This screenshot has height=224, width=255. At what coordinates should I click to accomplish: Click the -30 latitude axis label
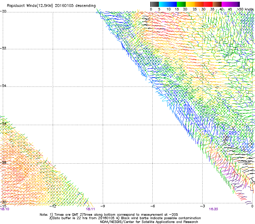tap(3, 202)
